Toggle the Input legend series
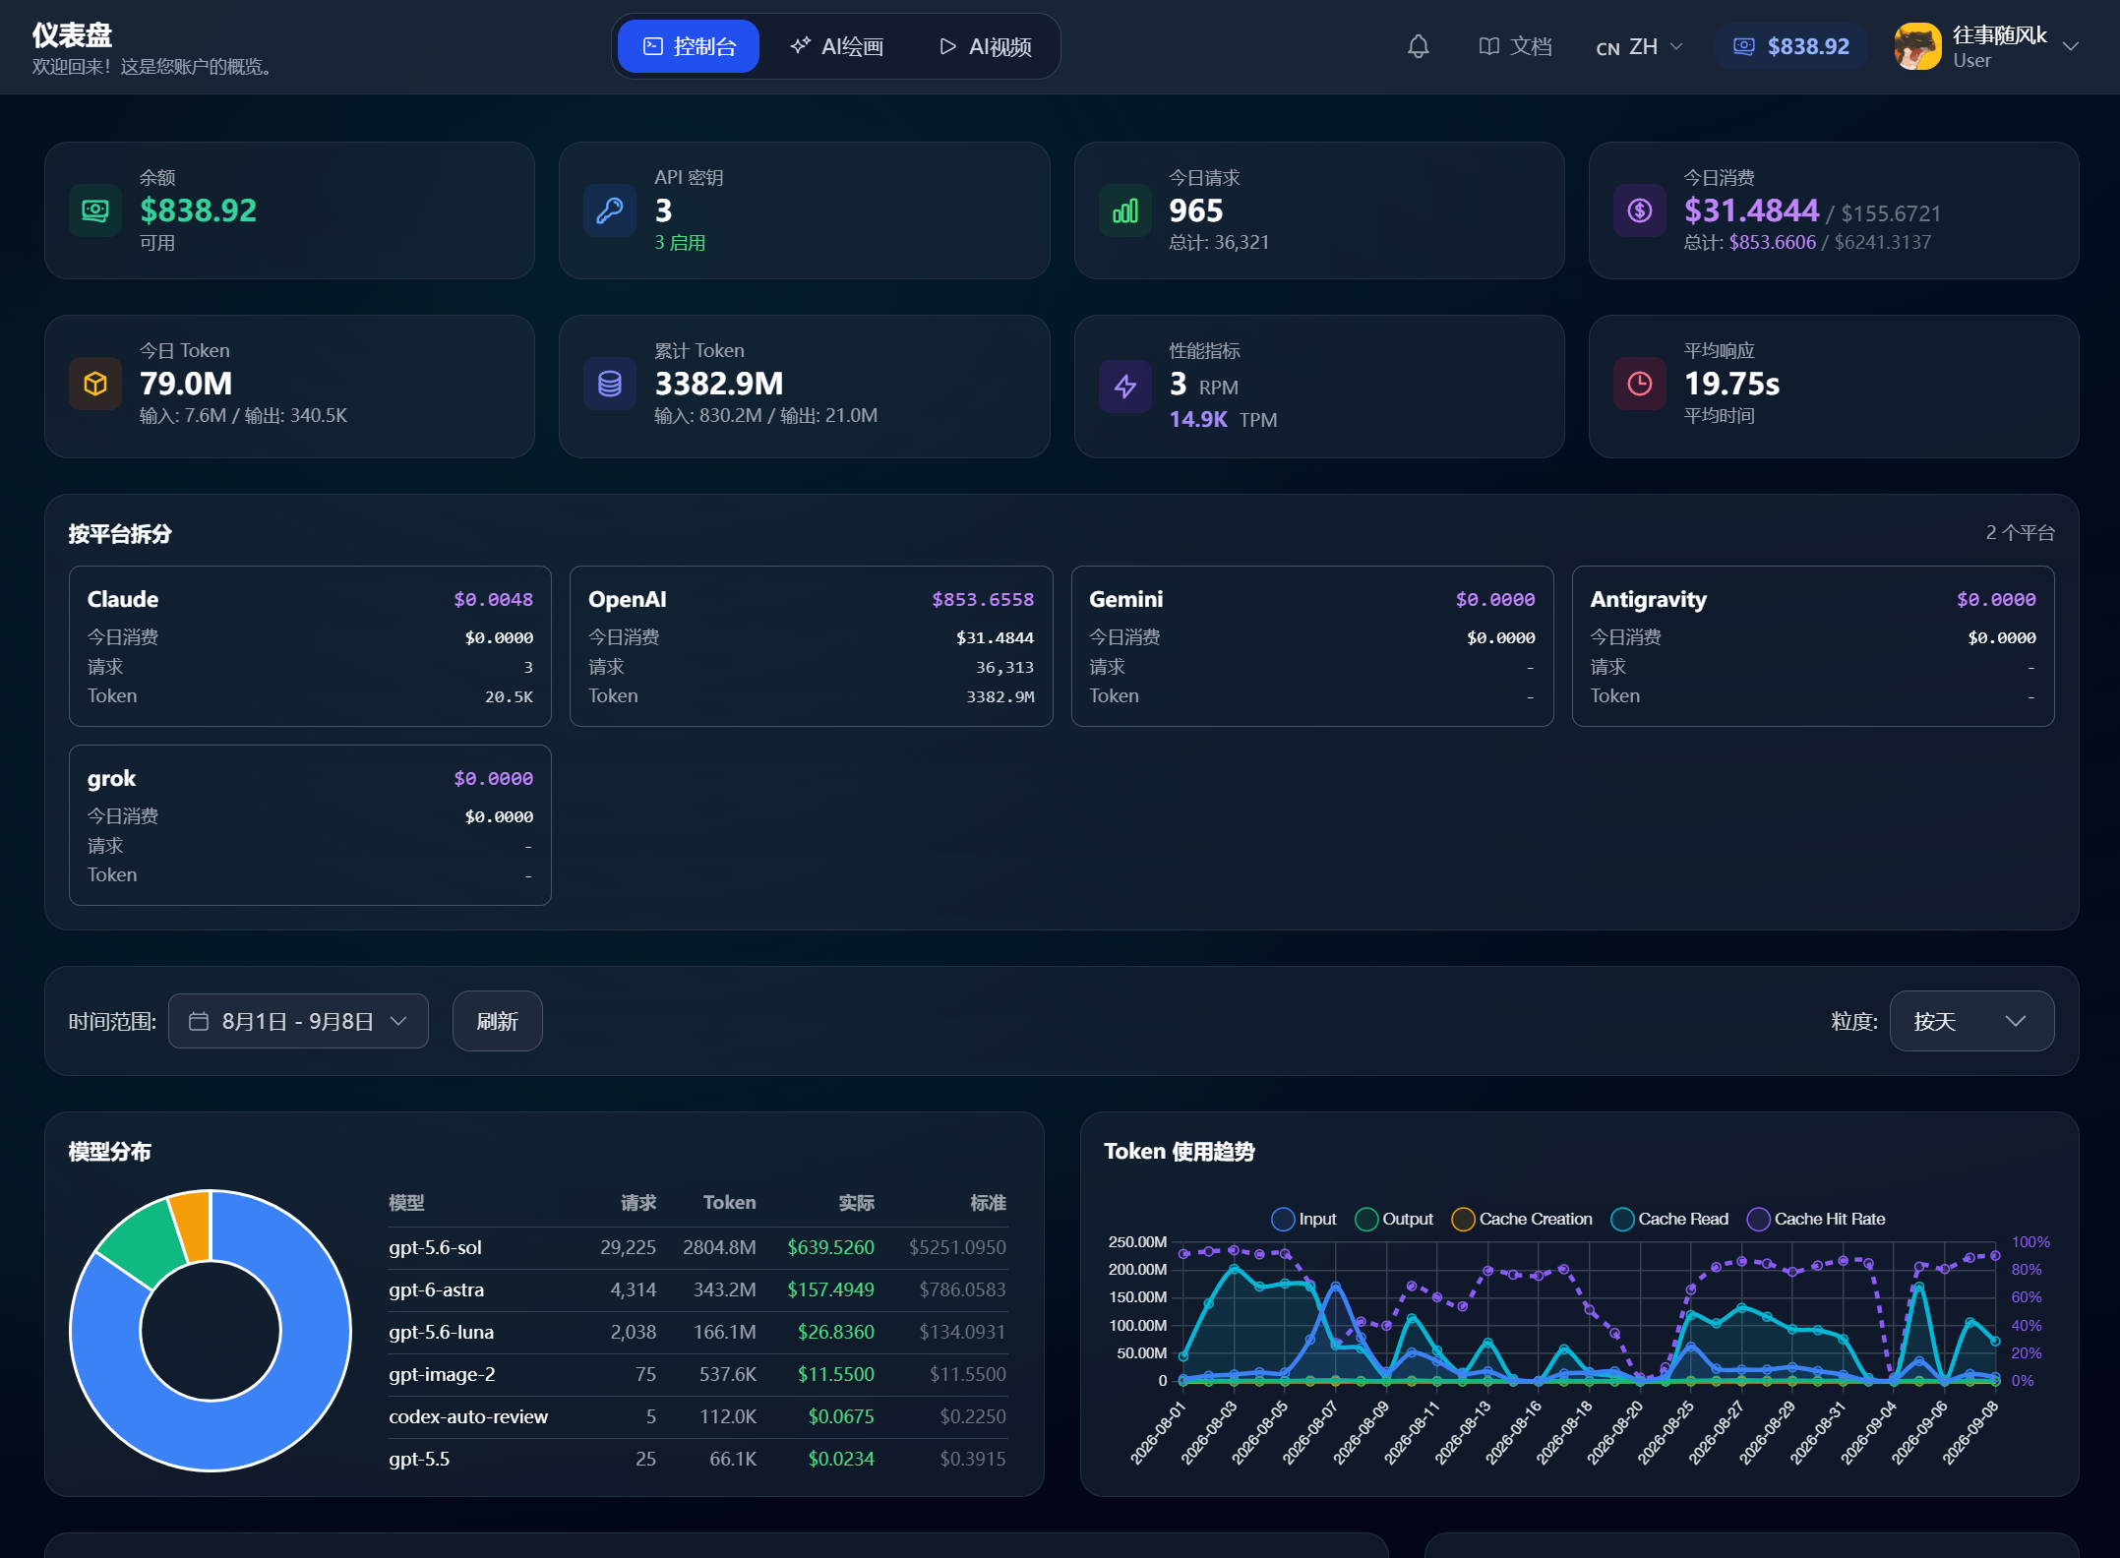The width and height of the screenshot is (2120, 1558). 1303,1219
